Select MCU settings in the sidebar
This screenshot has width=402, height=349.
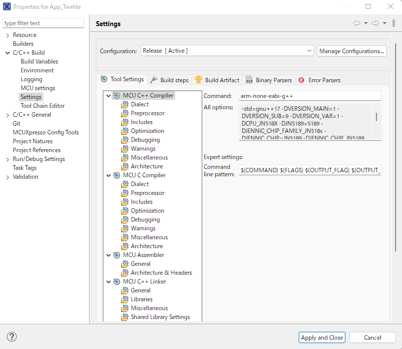tap(38, 88)
